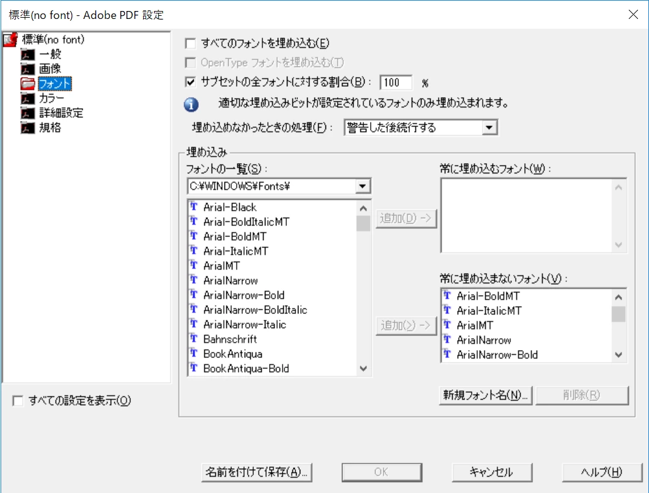The width and height of the screenshot is (649, 493).
Task: Click 名前を付けて保存(A)... button
Action: click(257, 472)
